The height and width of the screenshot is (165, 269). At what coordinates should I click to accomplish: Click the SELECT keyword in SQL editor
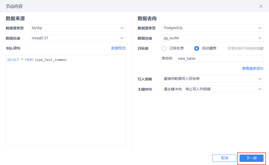[13, 60]
